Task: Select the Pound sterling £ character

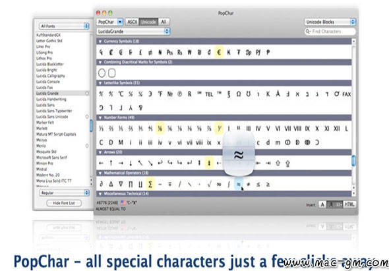Action: 140,52
